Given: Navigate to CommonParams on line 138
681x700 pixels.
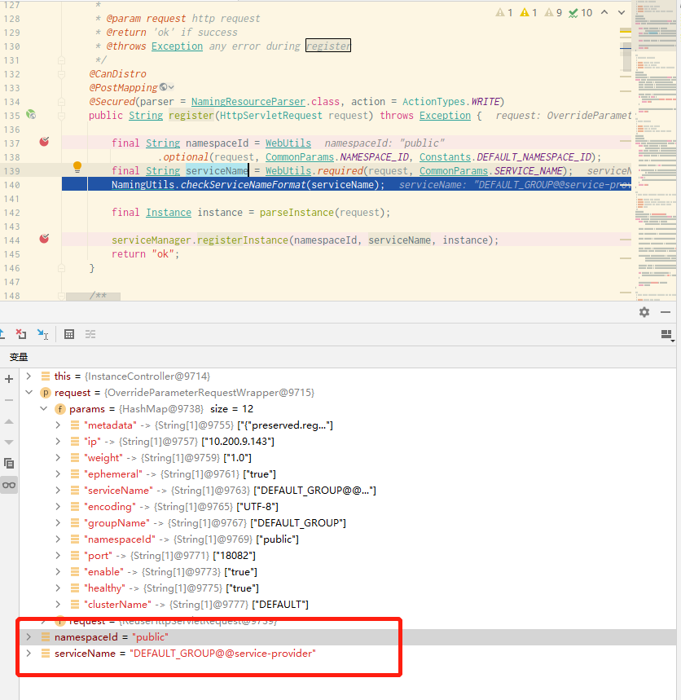Looking at the screenshot, I should click(x=300, y=156).
